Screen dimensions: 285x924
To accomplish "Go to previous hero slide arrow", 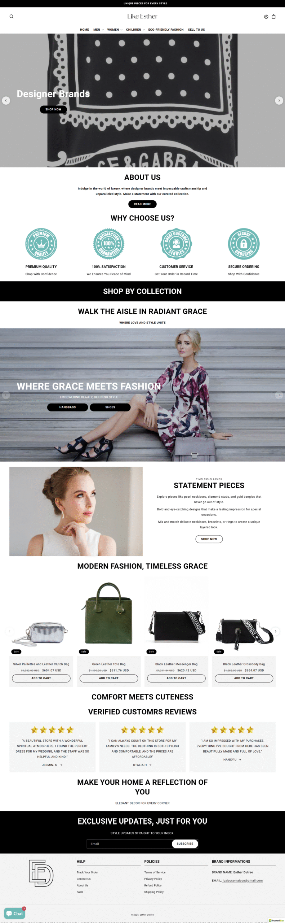I will click(x=6, y=100).
